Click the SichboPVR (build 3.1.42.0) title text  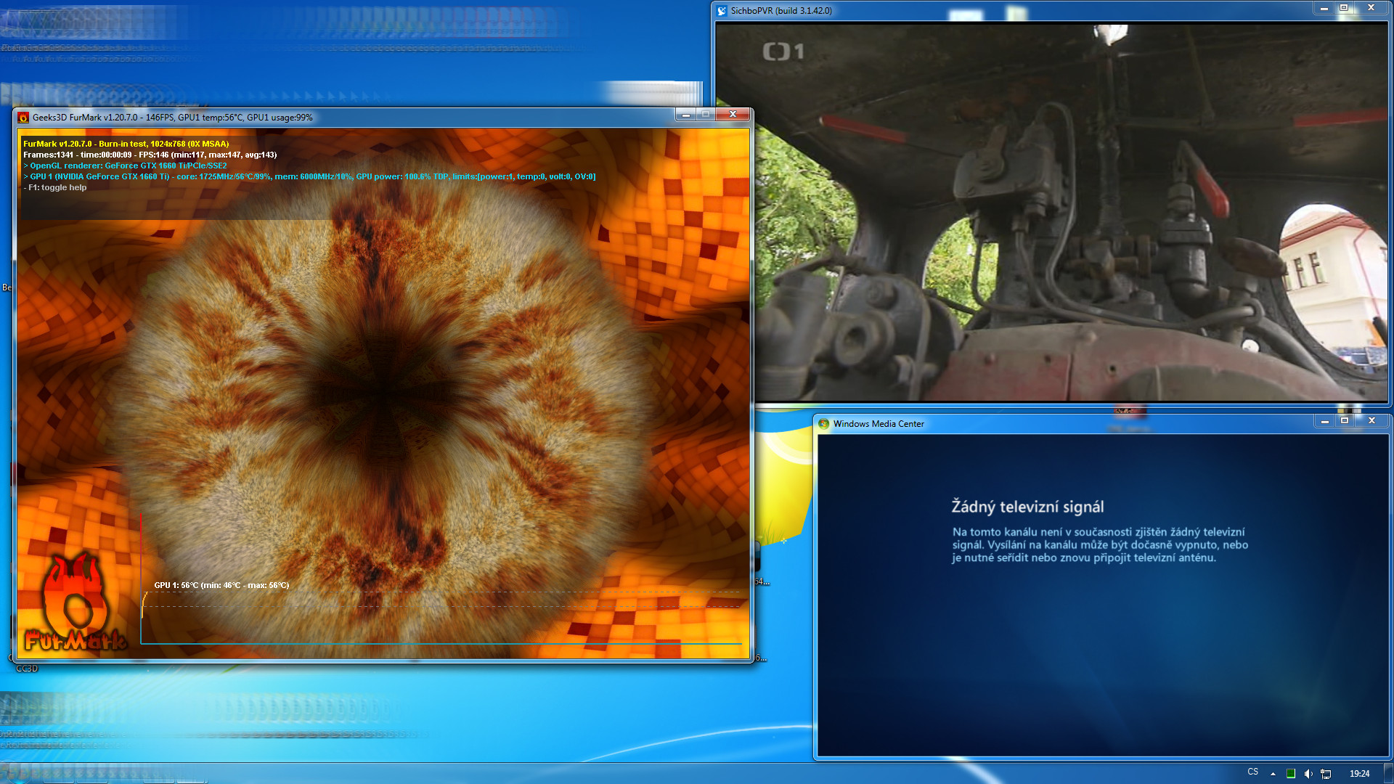(x=781, y=11)
